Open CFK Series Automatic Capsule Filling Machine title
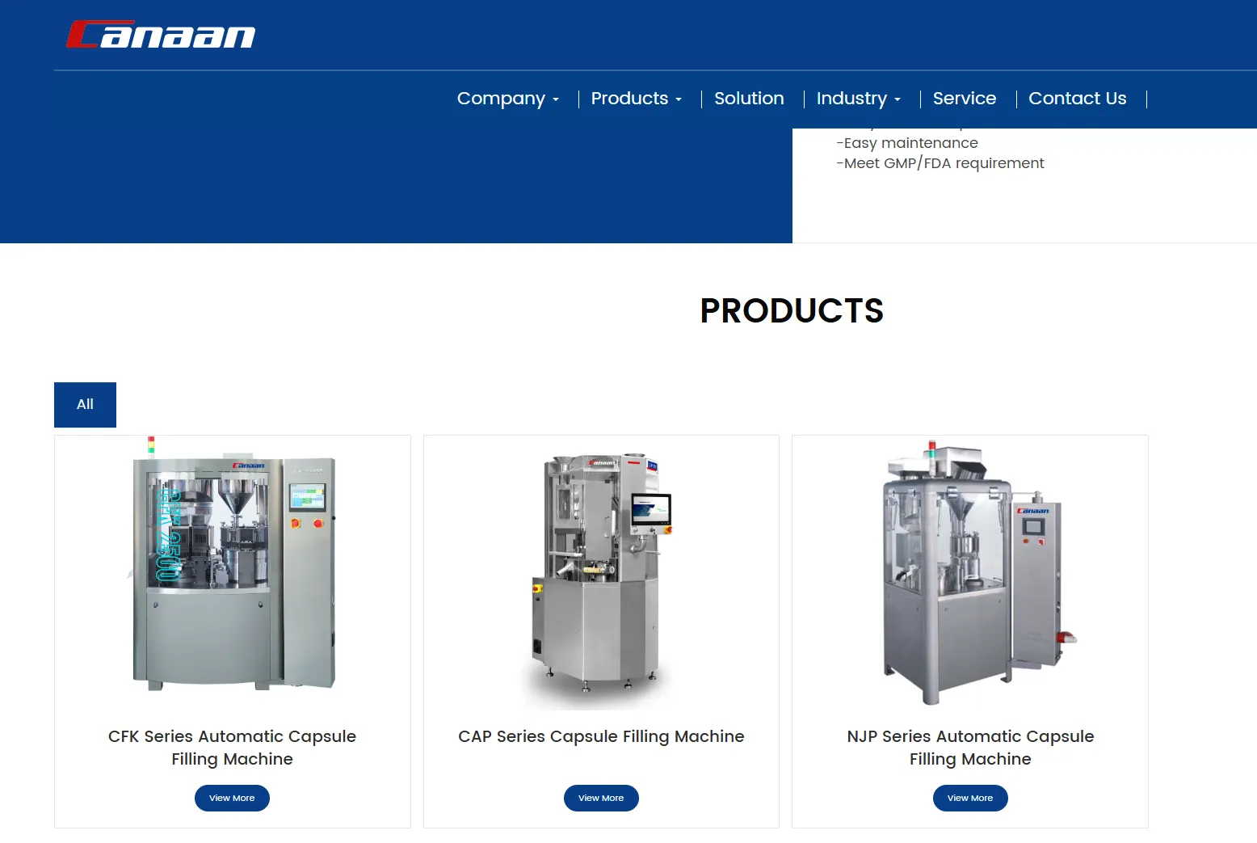Viewport: 1257px width, 843px height. 232,748
